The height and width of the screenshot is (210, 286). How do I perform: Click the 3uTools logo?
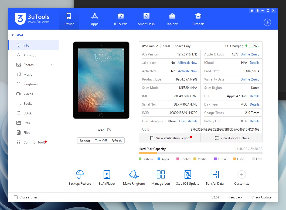point(32,19)
